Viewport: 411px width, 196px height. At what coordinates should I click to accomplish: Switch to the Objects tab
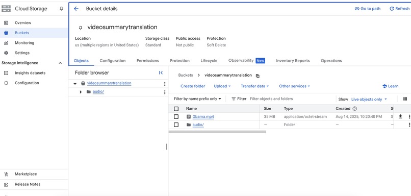(81, 61)
